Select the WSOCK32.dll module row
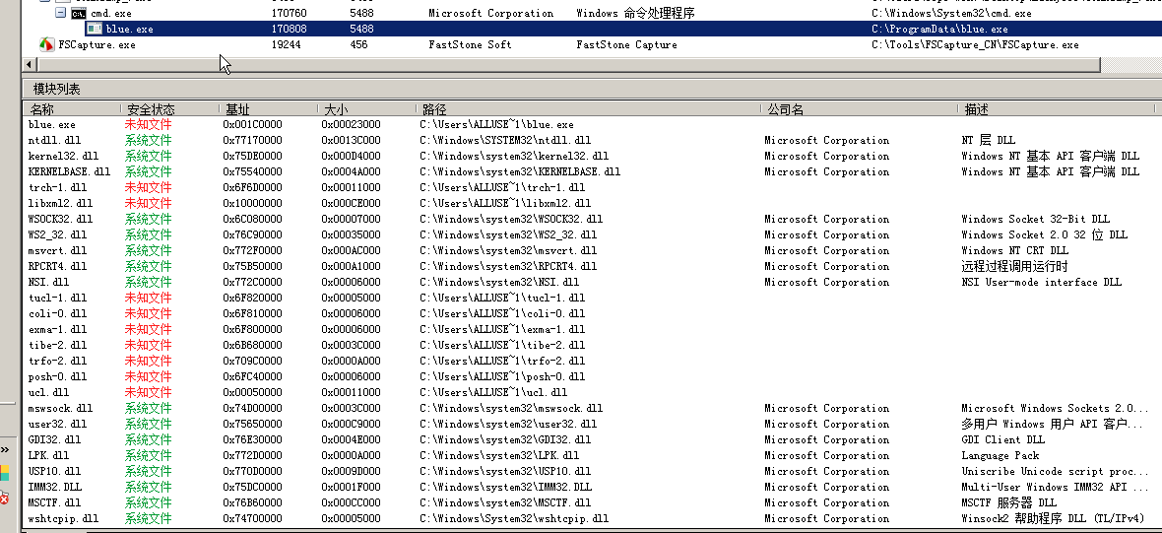The width and height of the screenshot is (1162, 533). click(592, 219)
